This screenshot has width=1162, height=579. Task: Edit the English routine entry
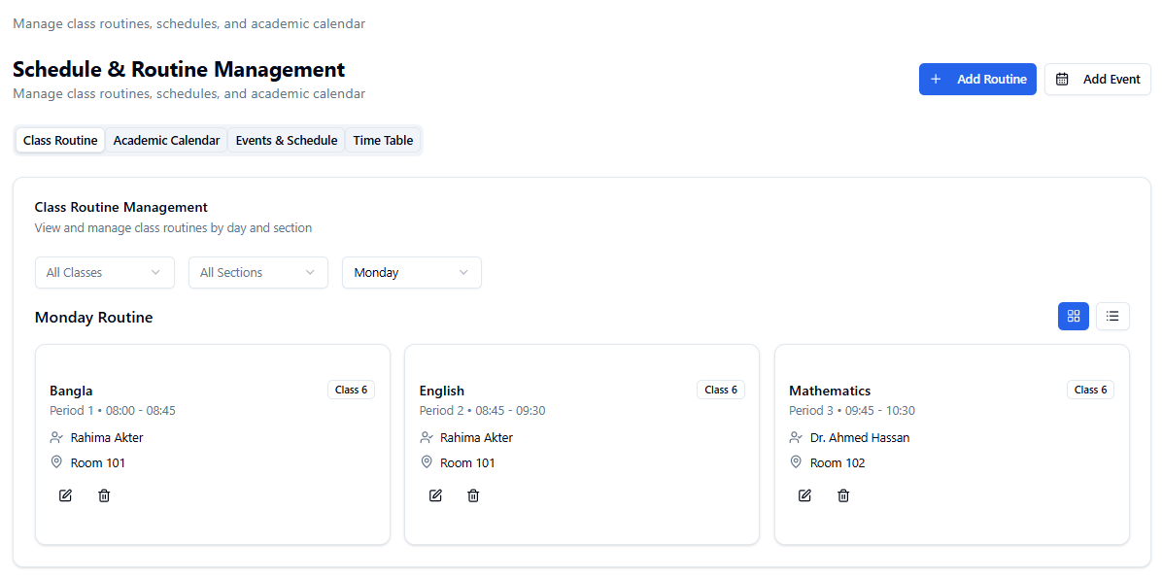point(435,495)
